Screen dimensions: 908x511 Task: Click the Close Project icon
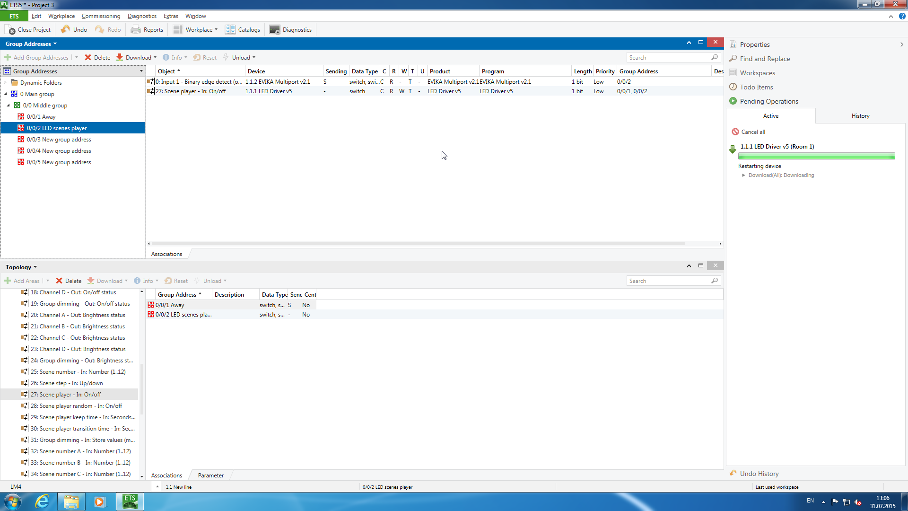(x=10, y=30)
